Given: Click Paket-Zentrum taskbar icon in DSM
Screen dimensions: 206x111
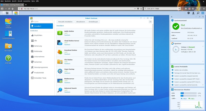Looking at the screenshot, I should pyautogui.click(x=16, y=13).
